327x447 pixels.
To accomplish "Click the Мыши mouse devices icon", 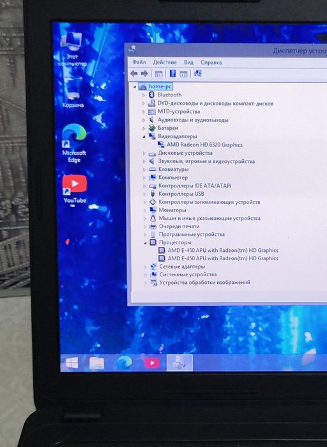I will (x=153, y=218).
